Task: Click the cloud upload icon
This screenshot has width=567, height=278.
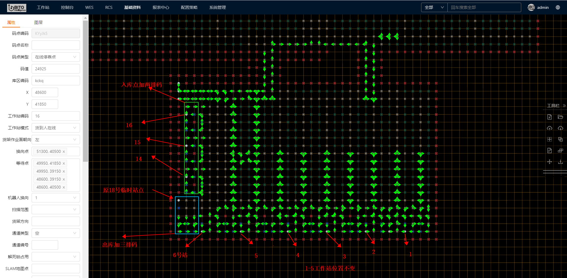Action: 549,128
